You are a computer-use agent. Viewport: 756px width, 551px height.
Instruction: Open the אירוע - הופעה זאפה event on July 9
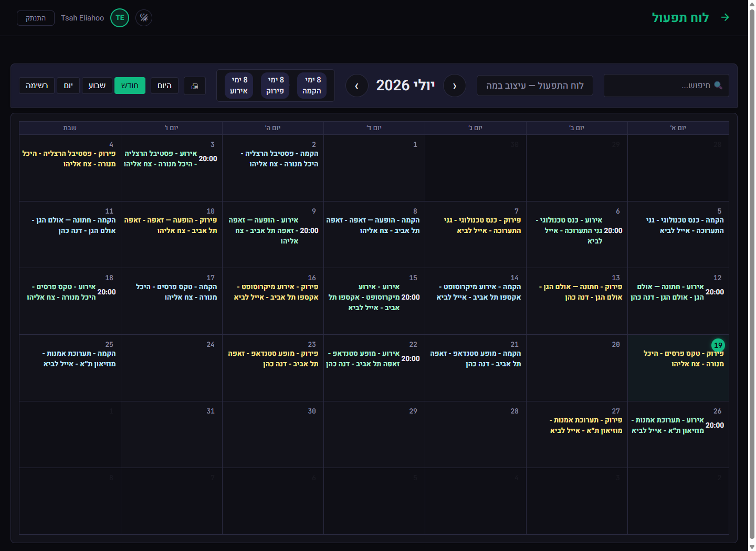274,230
